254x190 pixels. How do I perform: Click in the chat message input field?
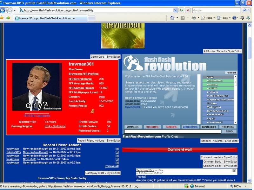click(x=172, y=131)
